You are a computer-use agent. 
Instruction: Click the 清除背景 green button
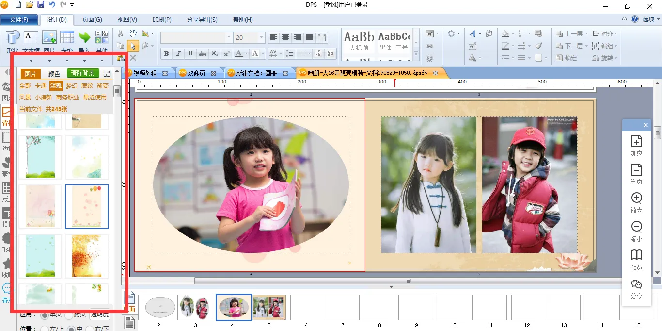[x=83, y=73]
